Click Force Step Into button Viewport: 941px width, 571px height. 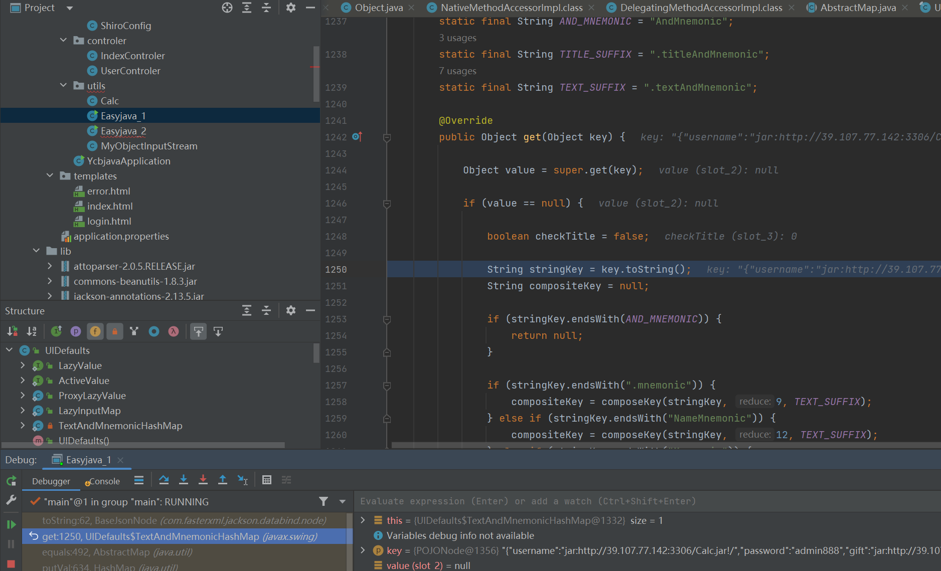(203, 480)
